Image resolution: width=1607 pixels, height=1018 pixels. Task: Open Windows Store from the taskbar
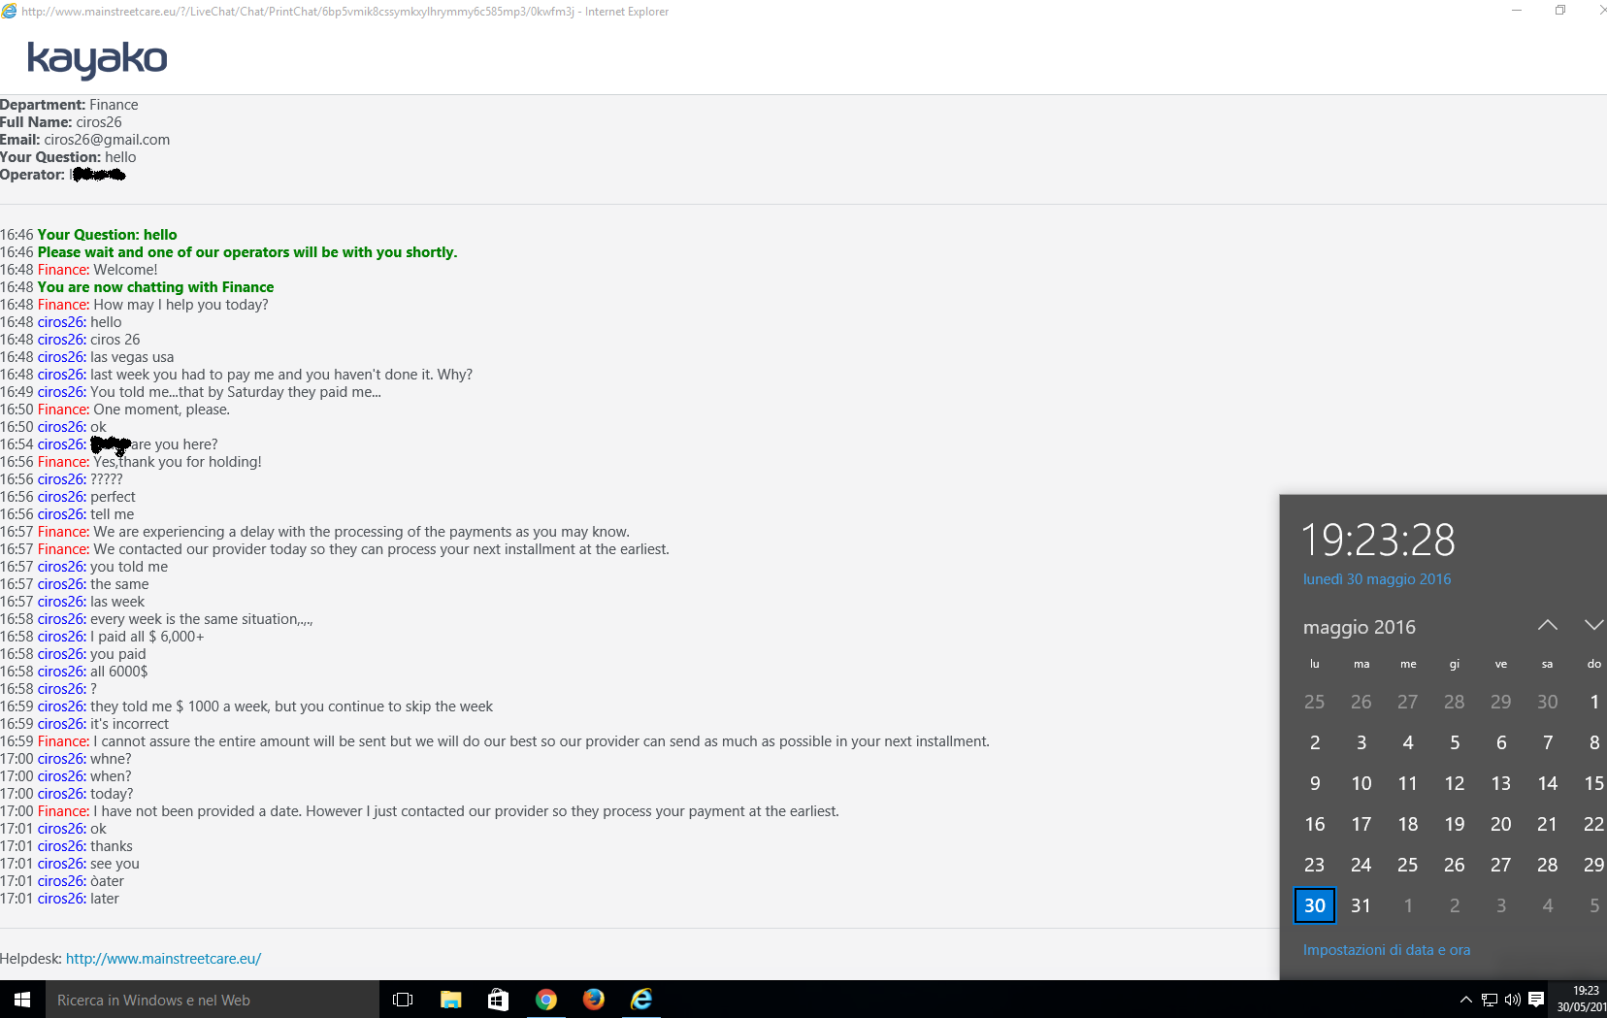498,1000
